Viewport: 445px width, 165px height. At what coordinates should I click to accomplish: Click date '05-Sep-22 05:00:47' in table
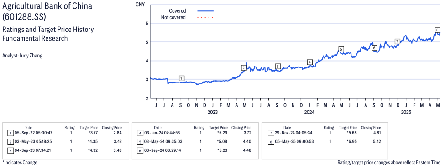click(33, 133)
